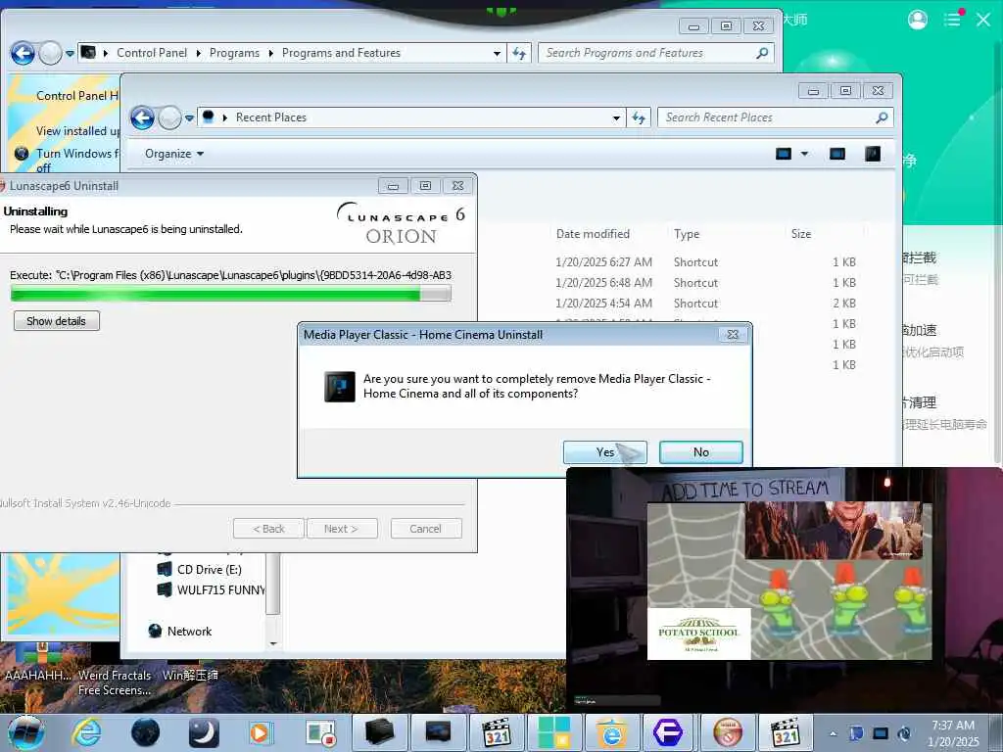This screenshot has height=752, width=1003.
Task: Open the Win解压缩 desktop shortcut
Action: coord(190,676)
